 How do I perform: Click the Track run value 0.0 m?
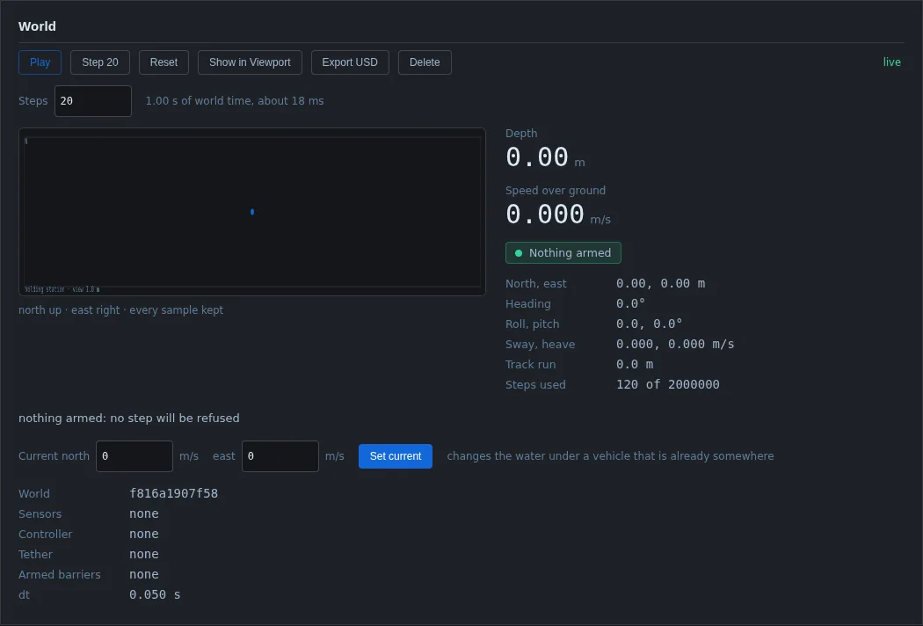[635, 365]
